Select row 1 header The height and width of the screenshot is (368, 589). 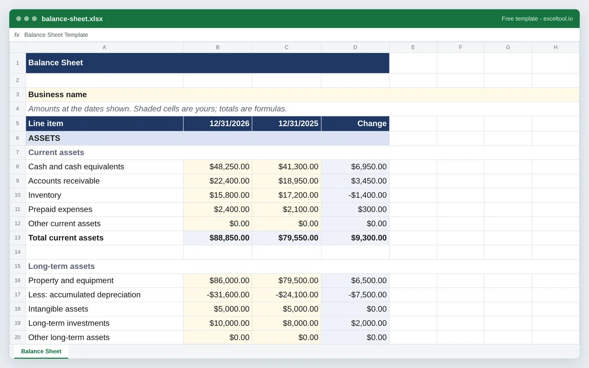pos(18,63)
